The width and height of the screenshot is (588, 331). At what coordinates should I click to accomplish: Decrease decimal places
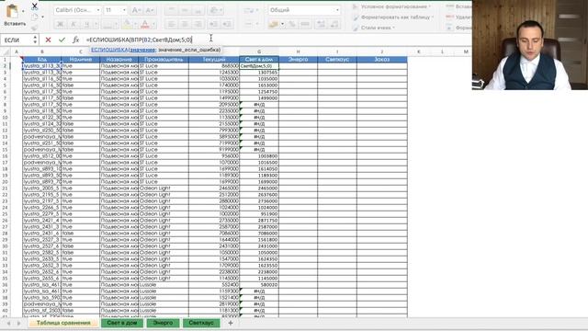coord(334,25)
